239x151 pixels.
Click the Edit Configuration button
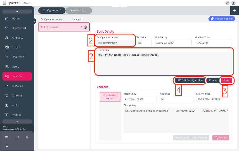[190, 80]
